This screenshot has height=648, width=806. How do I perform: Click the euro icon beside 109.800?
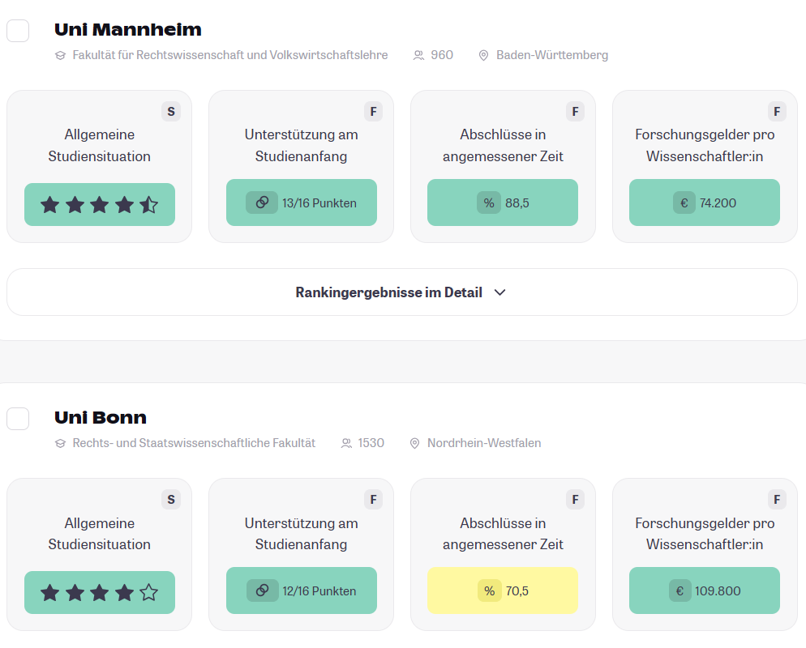tap(681, 590)
